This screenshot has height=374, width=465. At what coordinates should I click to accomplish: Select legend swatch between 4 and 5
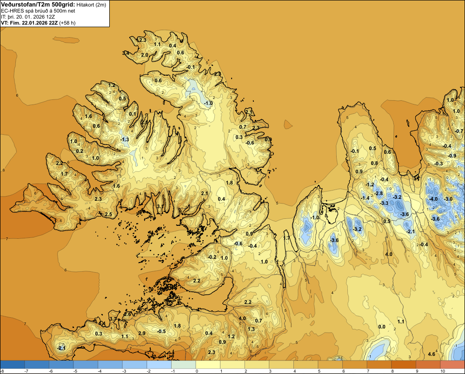pyautogui.click(x=306, y=364)
